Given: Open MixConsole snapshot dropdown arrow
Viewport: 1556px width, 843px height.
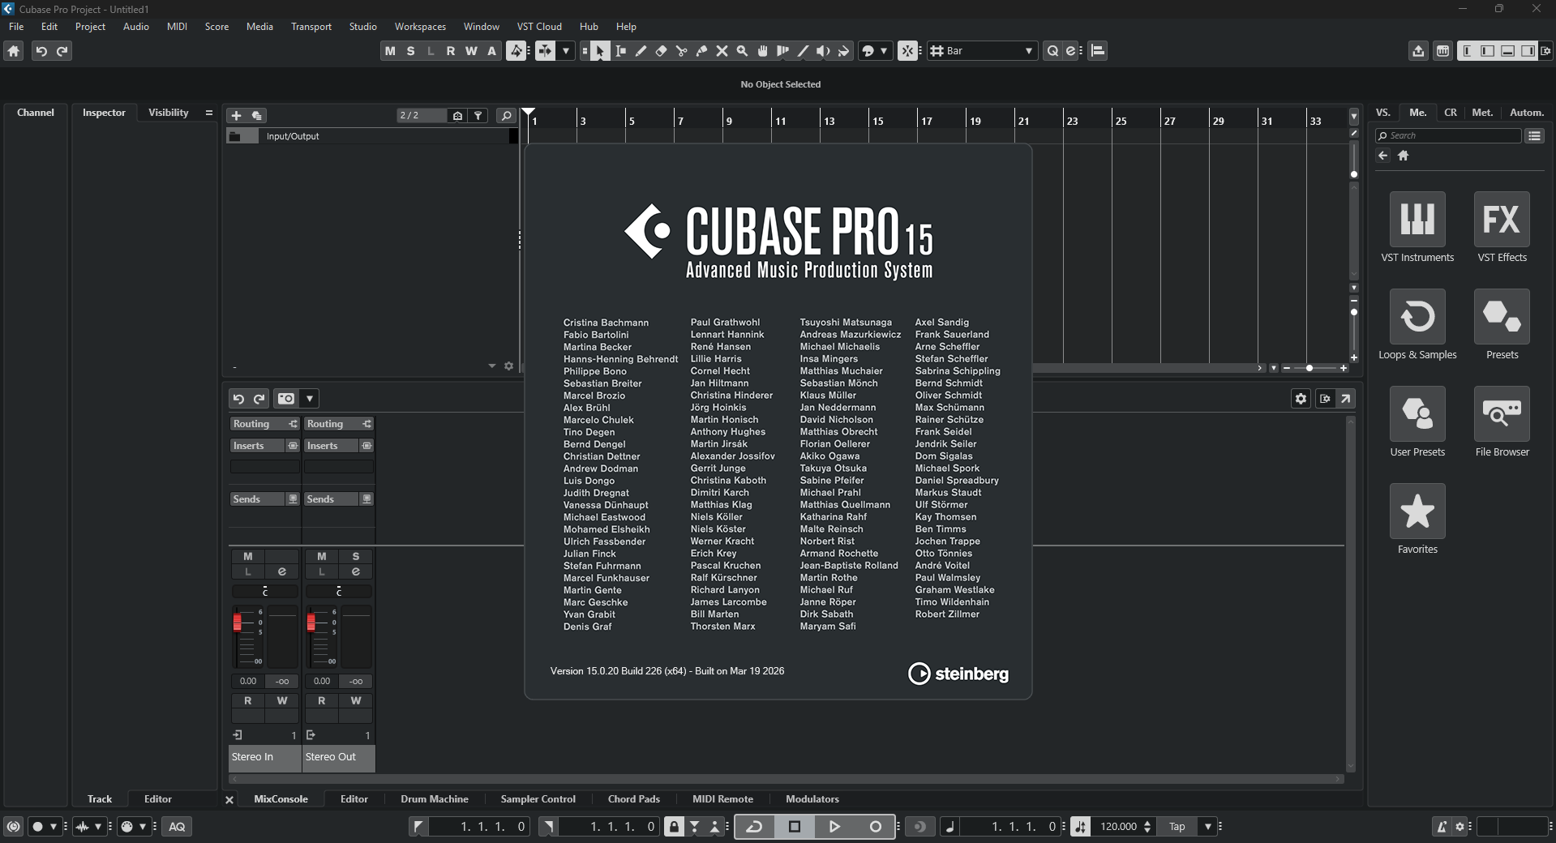Looking at the screenshot, I should click(x=310, y=399).
